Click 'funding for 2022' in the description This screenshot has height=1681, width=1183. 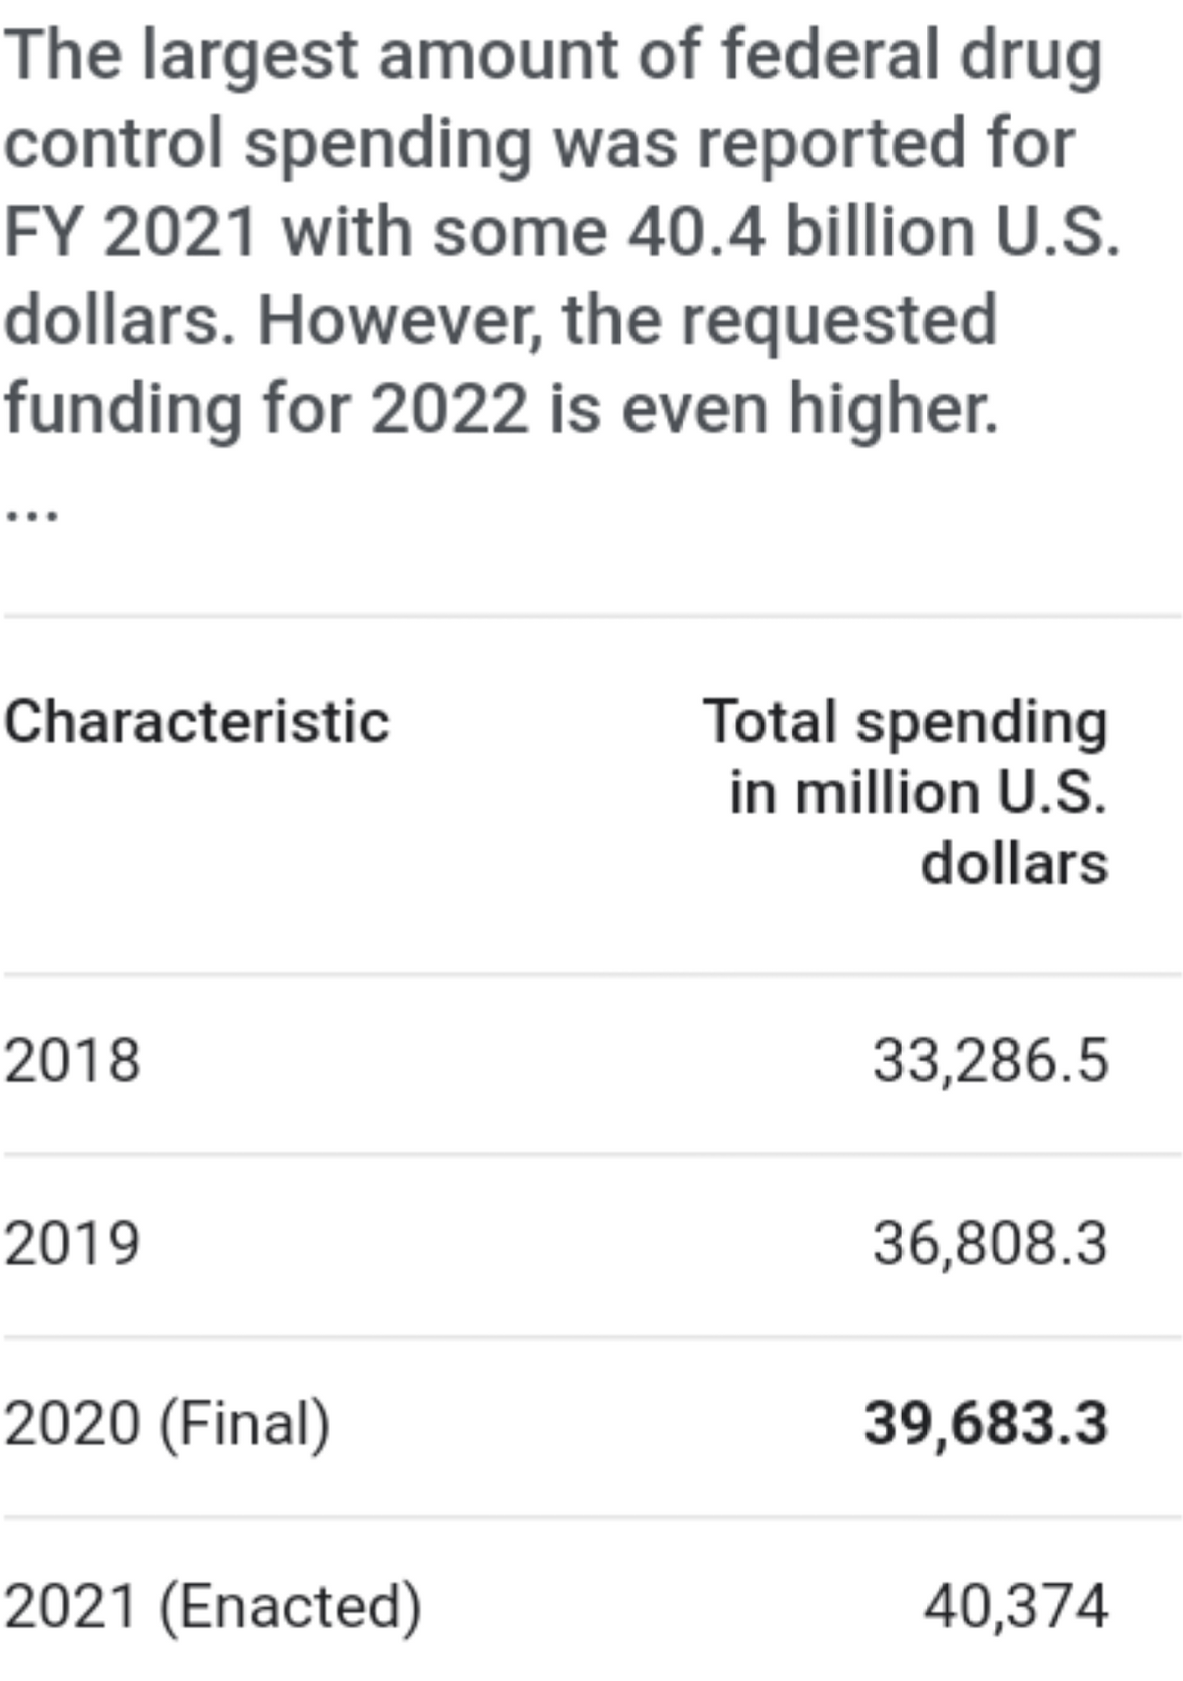[x=266, y=408]
